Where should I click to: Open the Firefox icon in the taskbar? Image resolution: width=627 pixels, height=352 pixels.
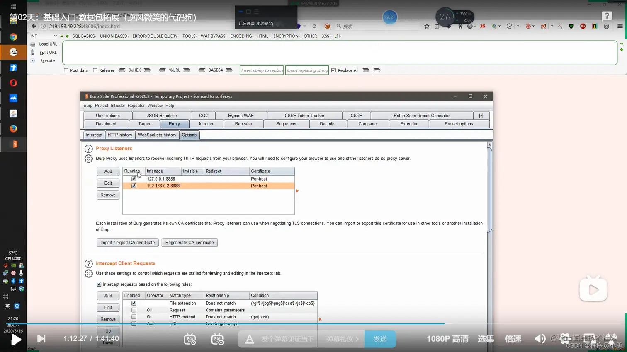click(13, 129)
